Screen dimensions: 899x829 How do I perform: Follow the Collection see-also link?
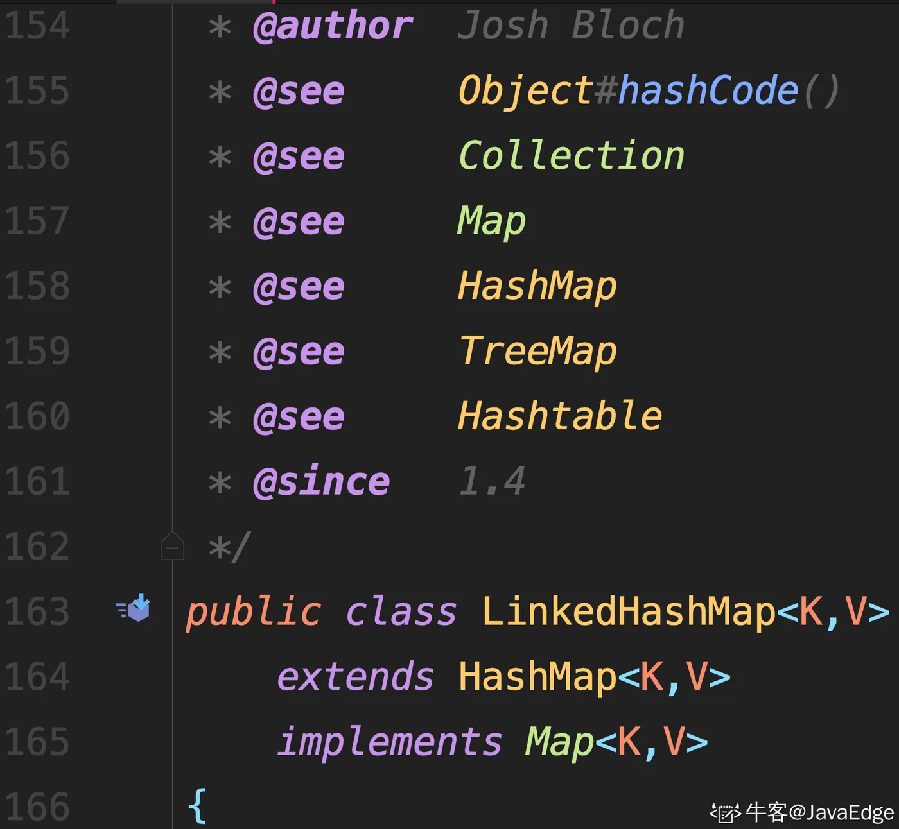click(x=572, y=156)
